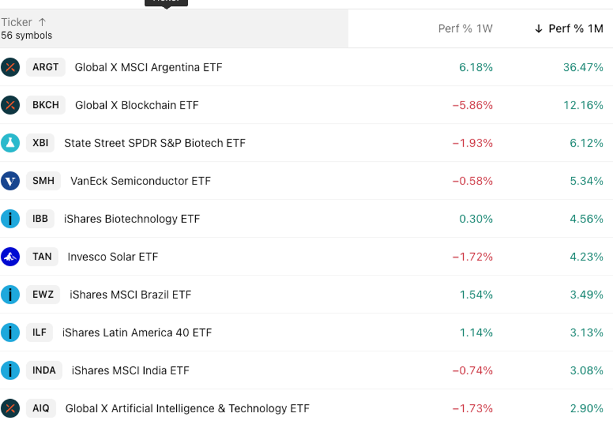Sort by Perf % 1W column
The width and height of the screenshot is (613, 424).
465,29
